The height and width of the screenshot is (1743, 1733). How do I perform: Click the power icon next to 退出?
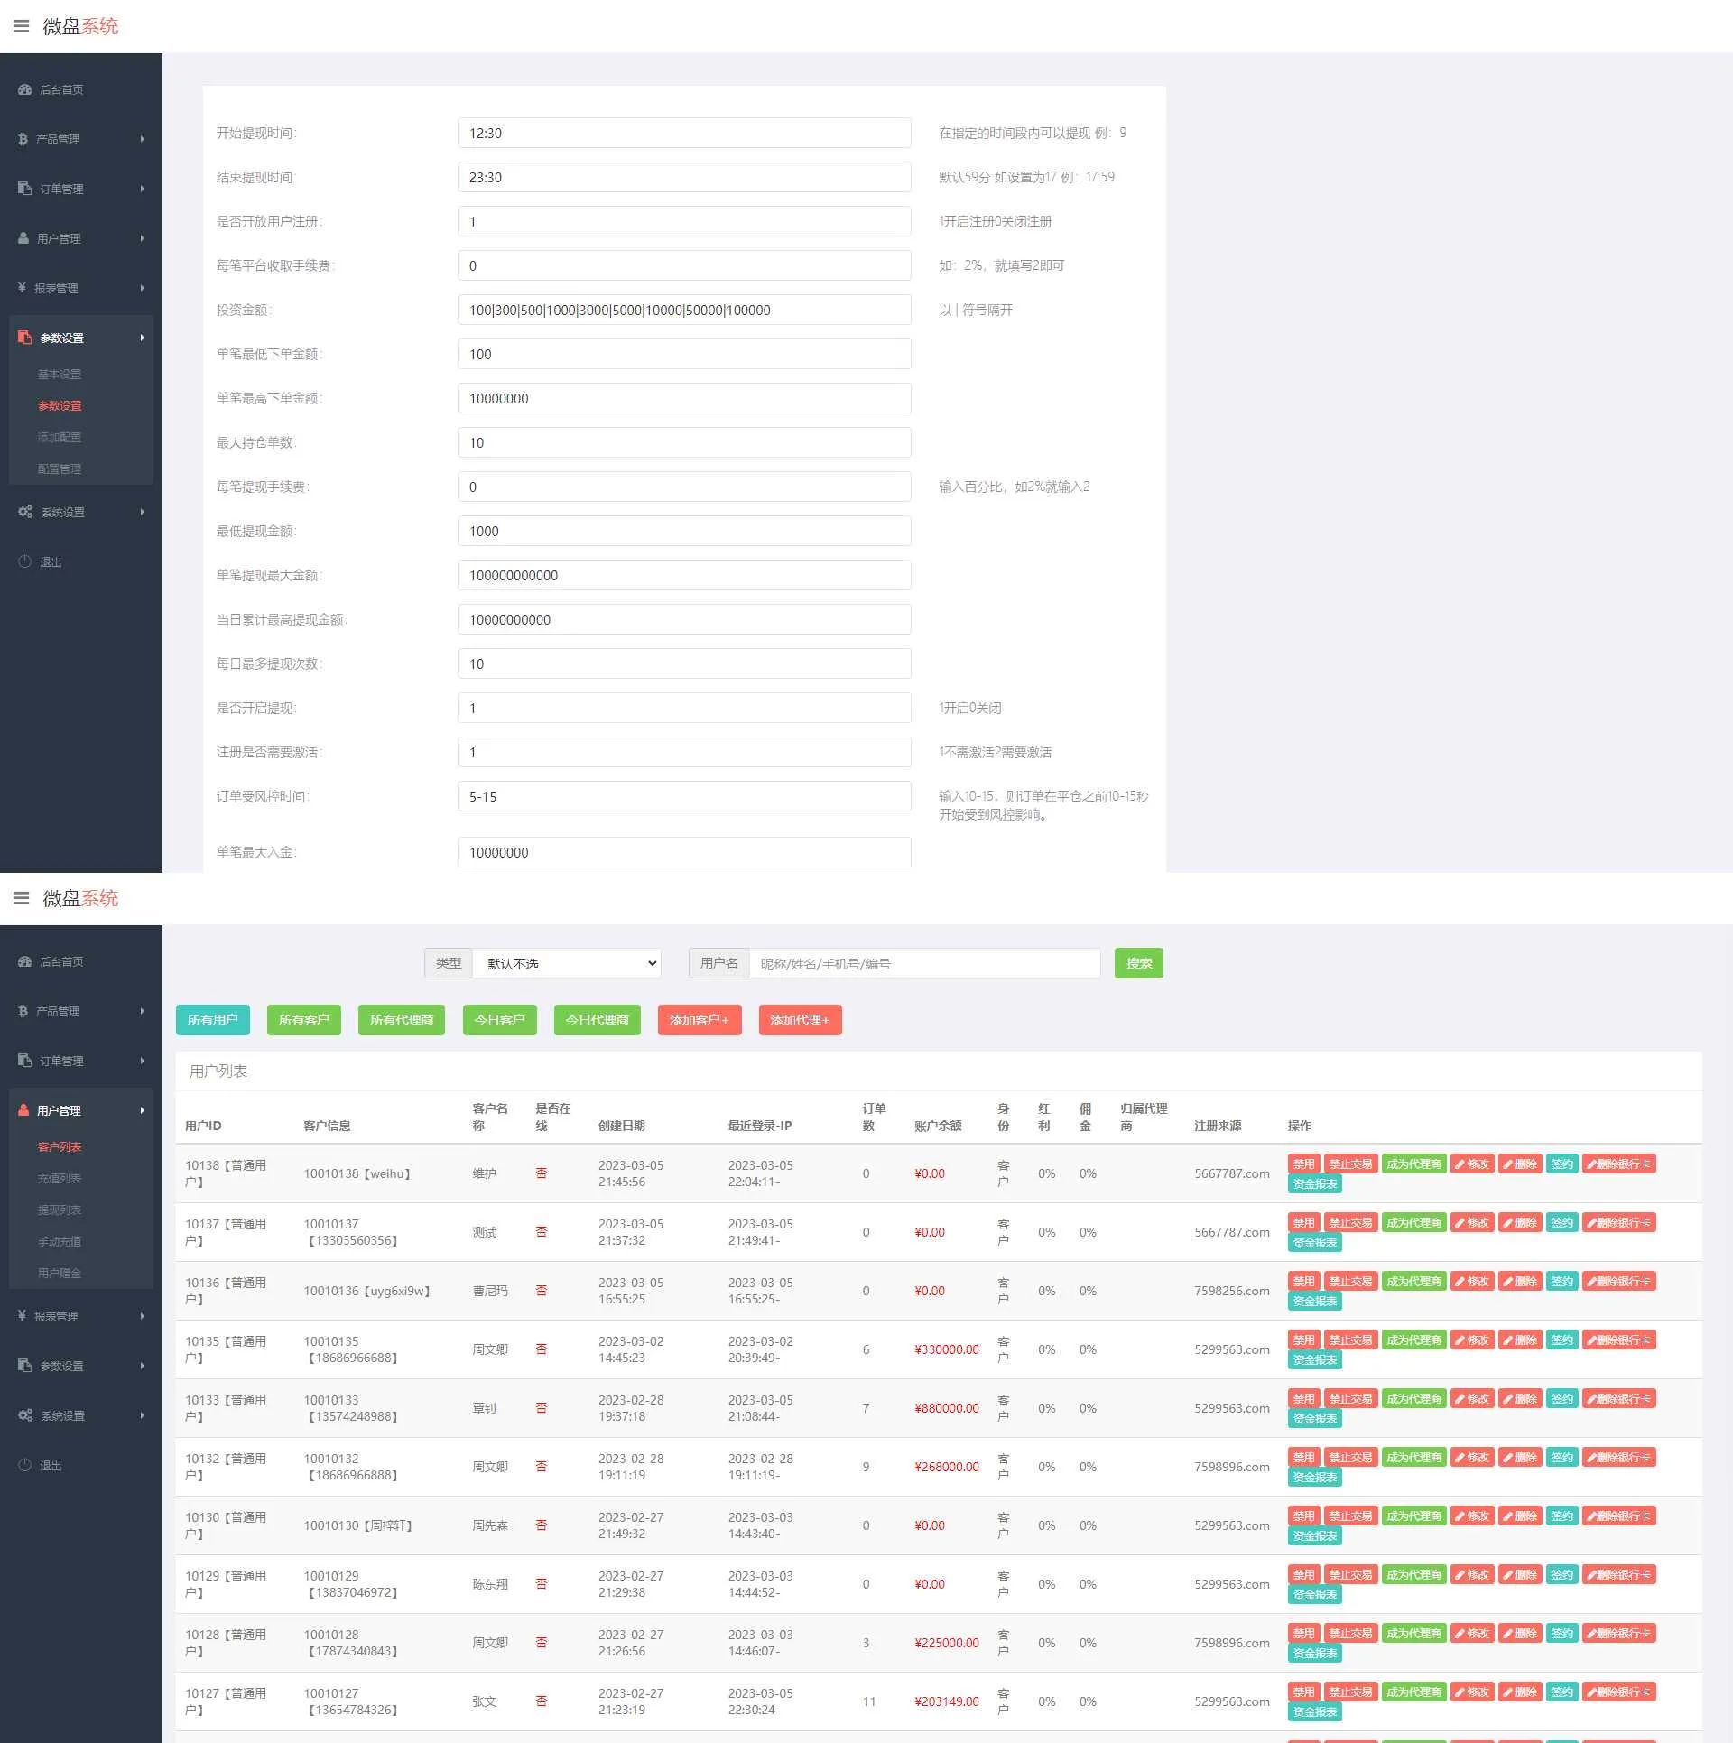point(24,561)
